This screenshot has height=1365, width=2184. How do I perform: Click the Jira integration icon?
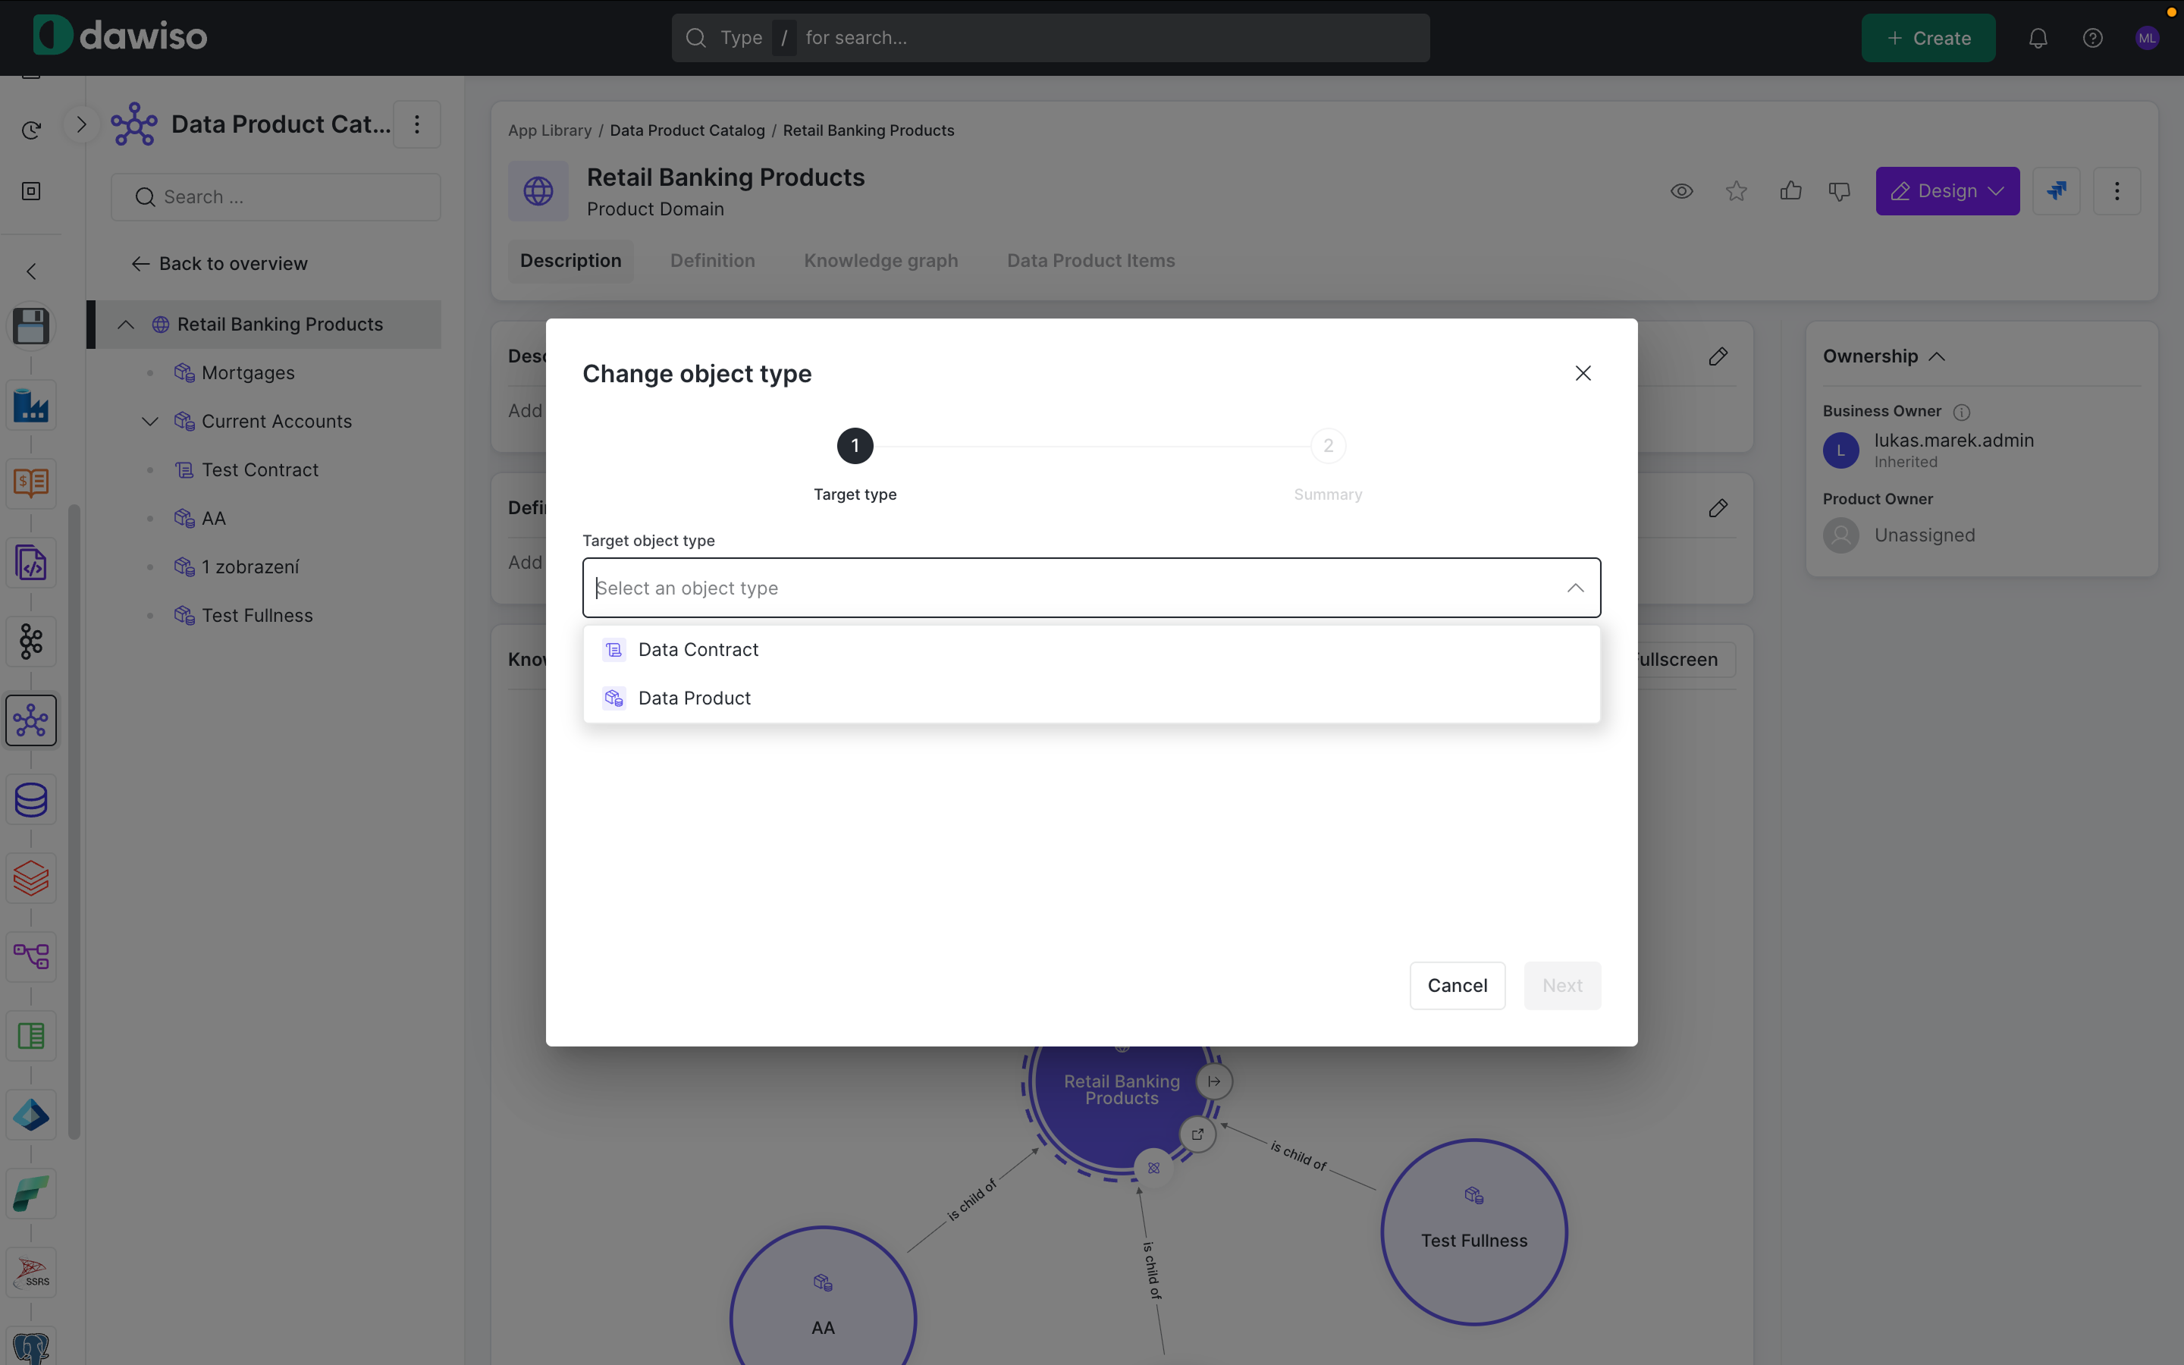pyautogui.click(x=2056, y=191)
